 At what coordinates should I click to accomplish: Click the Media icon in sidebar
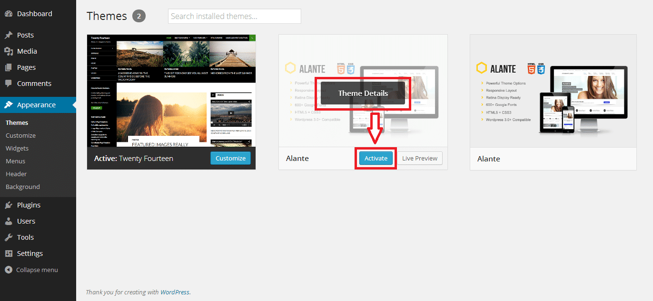coord(9,51)
